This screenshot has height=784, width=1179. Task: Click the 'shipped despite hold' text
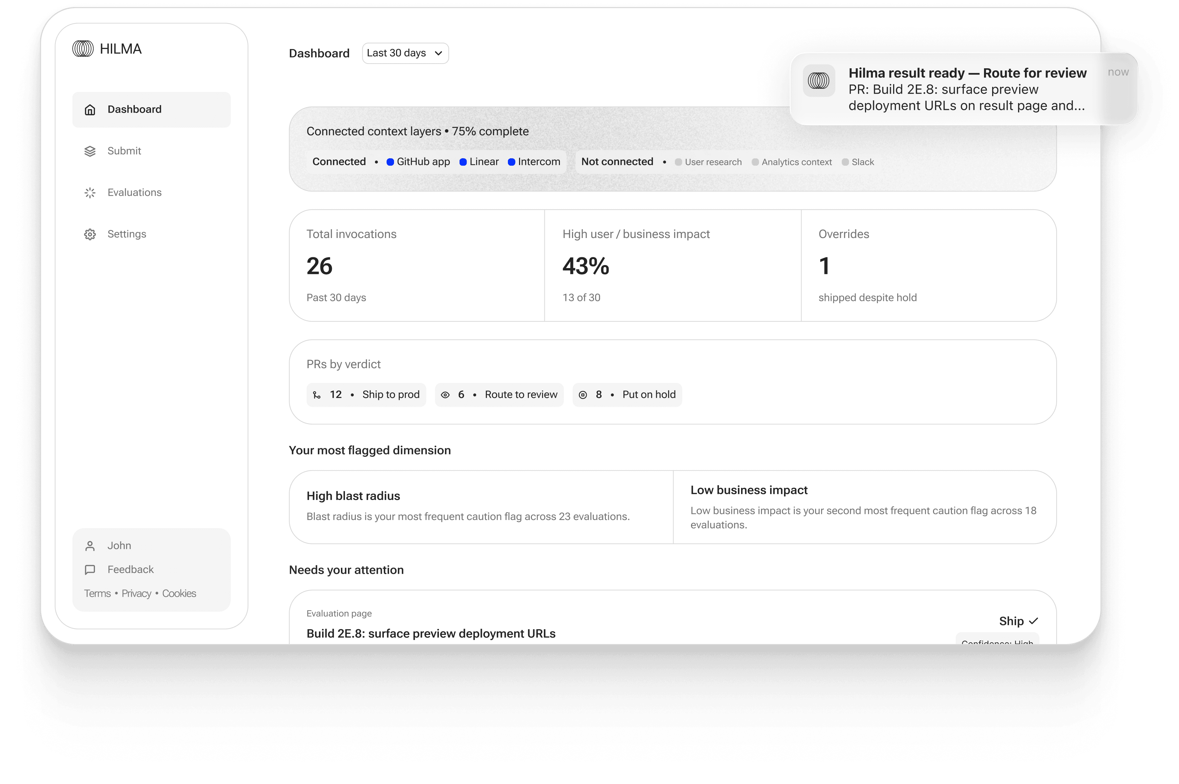click(867, 298)
